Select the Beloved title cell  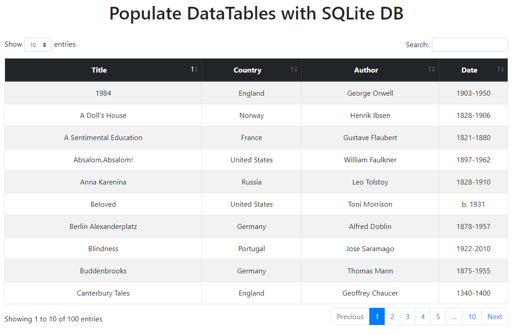103,204
